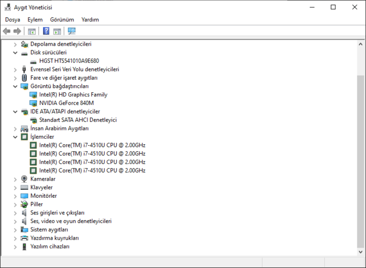Image resolution: width=366 pixels, height=268 pixels.
Task: Expand the Sistem aygıtları node
Action: pyautogui.click(x=15, y=230)
